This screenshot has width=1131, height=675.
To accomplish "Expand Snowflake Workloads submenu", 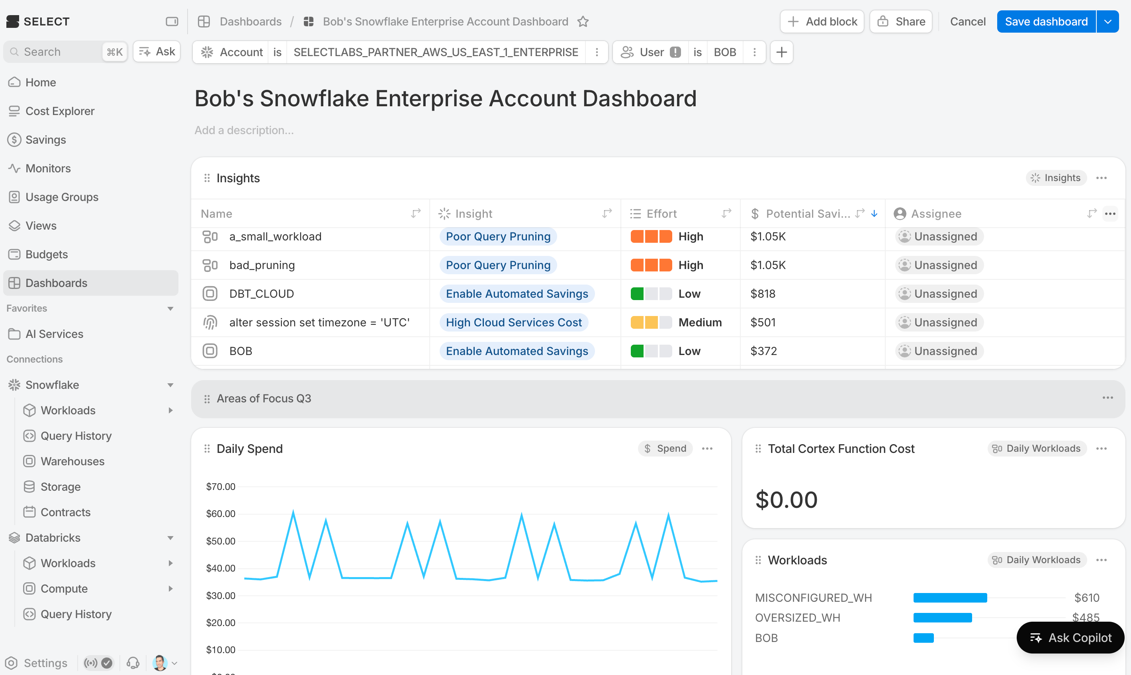I will tap(170, 410).
